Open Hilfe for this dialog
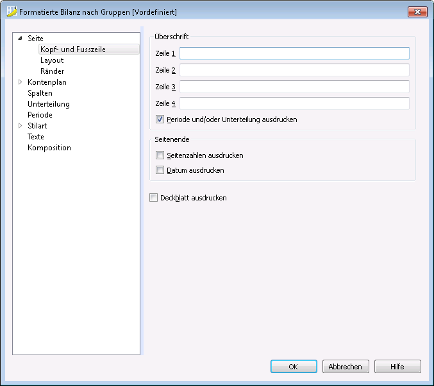The width and height of the screenshot is (434, 386). point(397,367)
